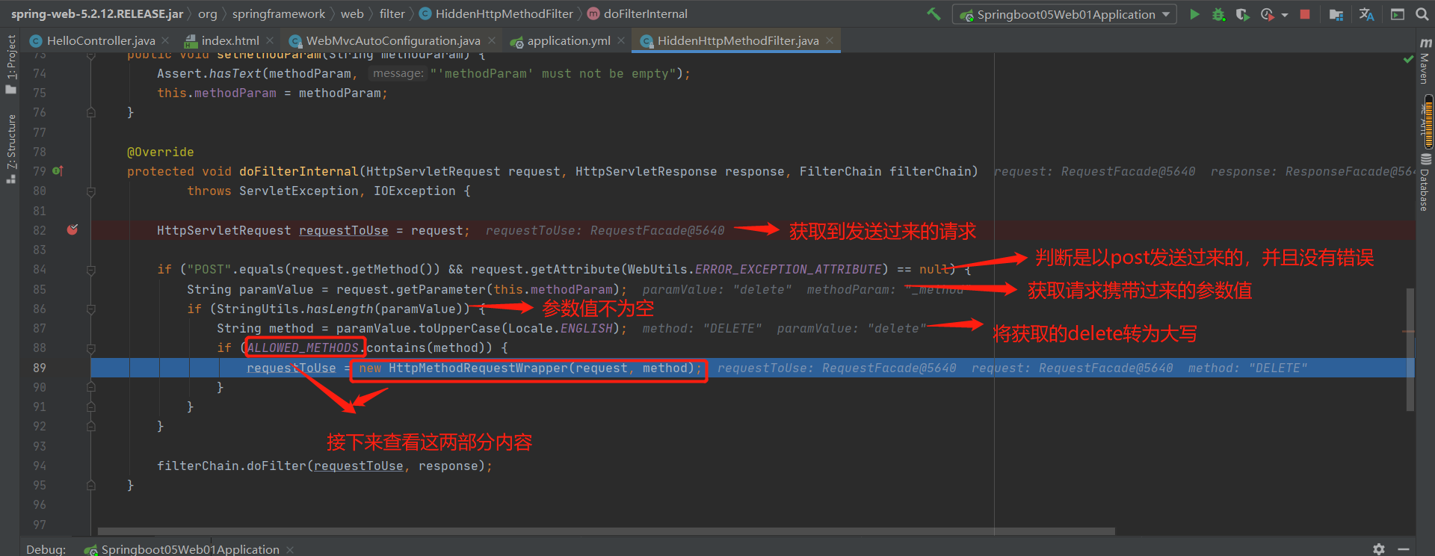Close the Springboot05Web01Application debug tab
The height and width of the screenshot is (556, 1435).
coord(290,550)
